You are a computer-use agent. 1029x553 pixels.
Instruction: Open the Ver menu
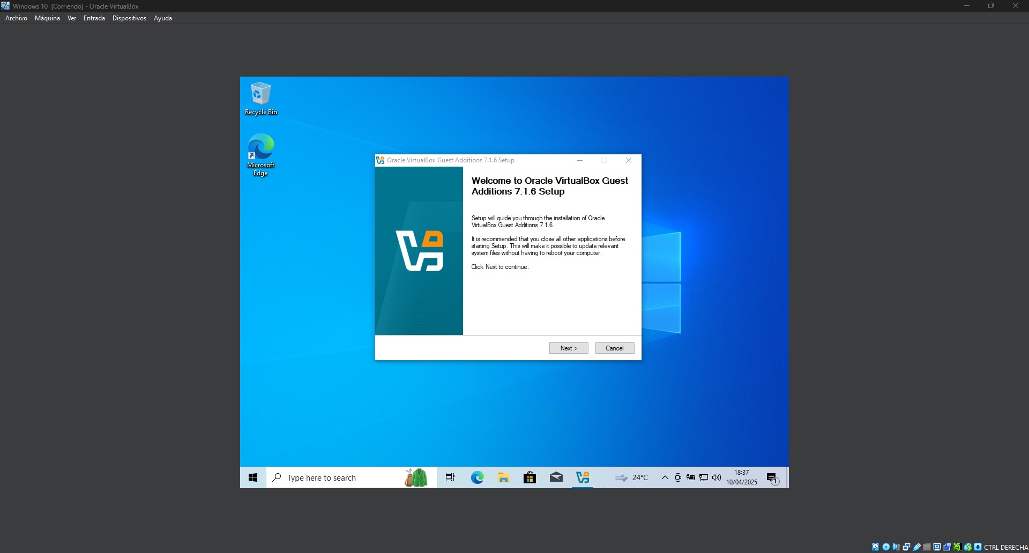72,18
